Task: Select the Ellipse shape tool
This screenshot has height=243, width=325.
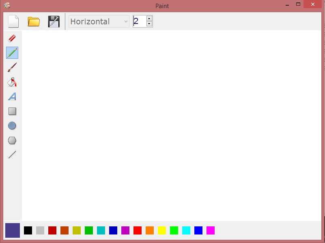Action: [12, 125]
